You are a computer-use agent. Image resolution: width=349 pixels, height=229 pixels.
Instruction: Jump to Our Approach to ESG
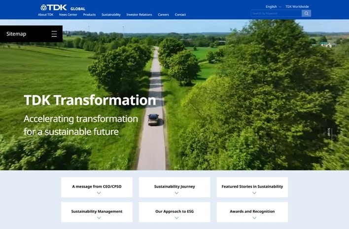point(174,212)
